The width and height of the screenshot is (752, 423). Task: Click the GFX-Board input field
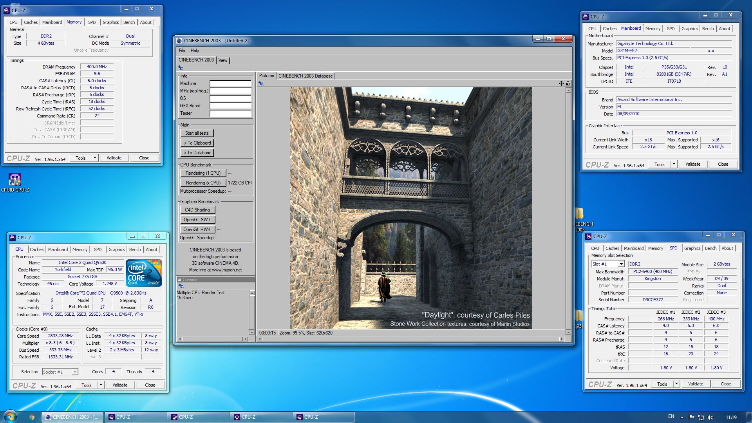tap(230, 106)
